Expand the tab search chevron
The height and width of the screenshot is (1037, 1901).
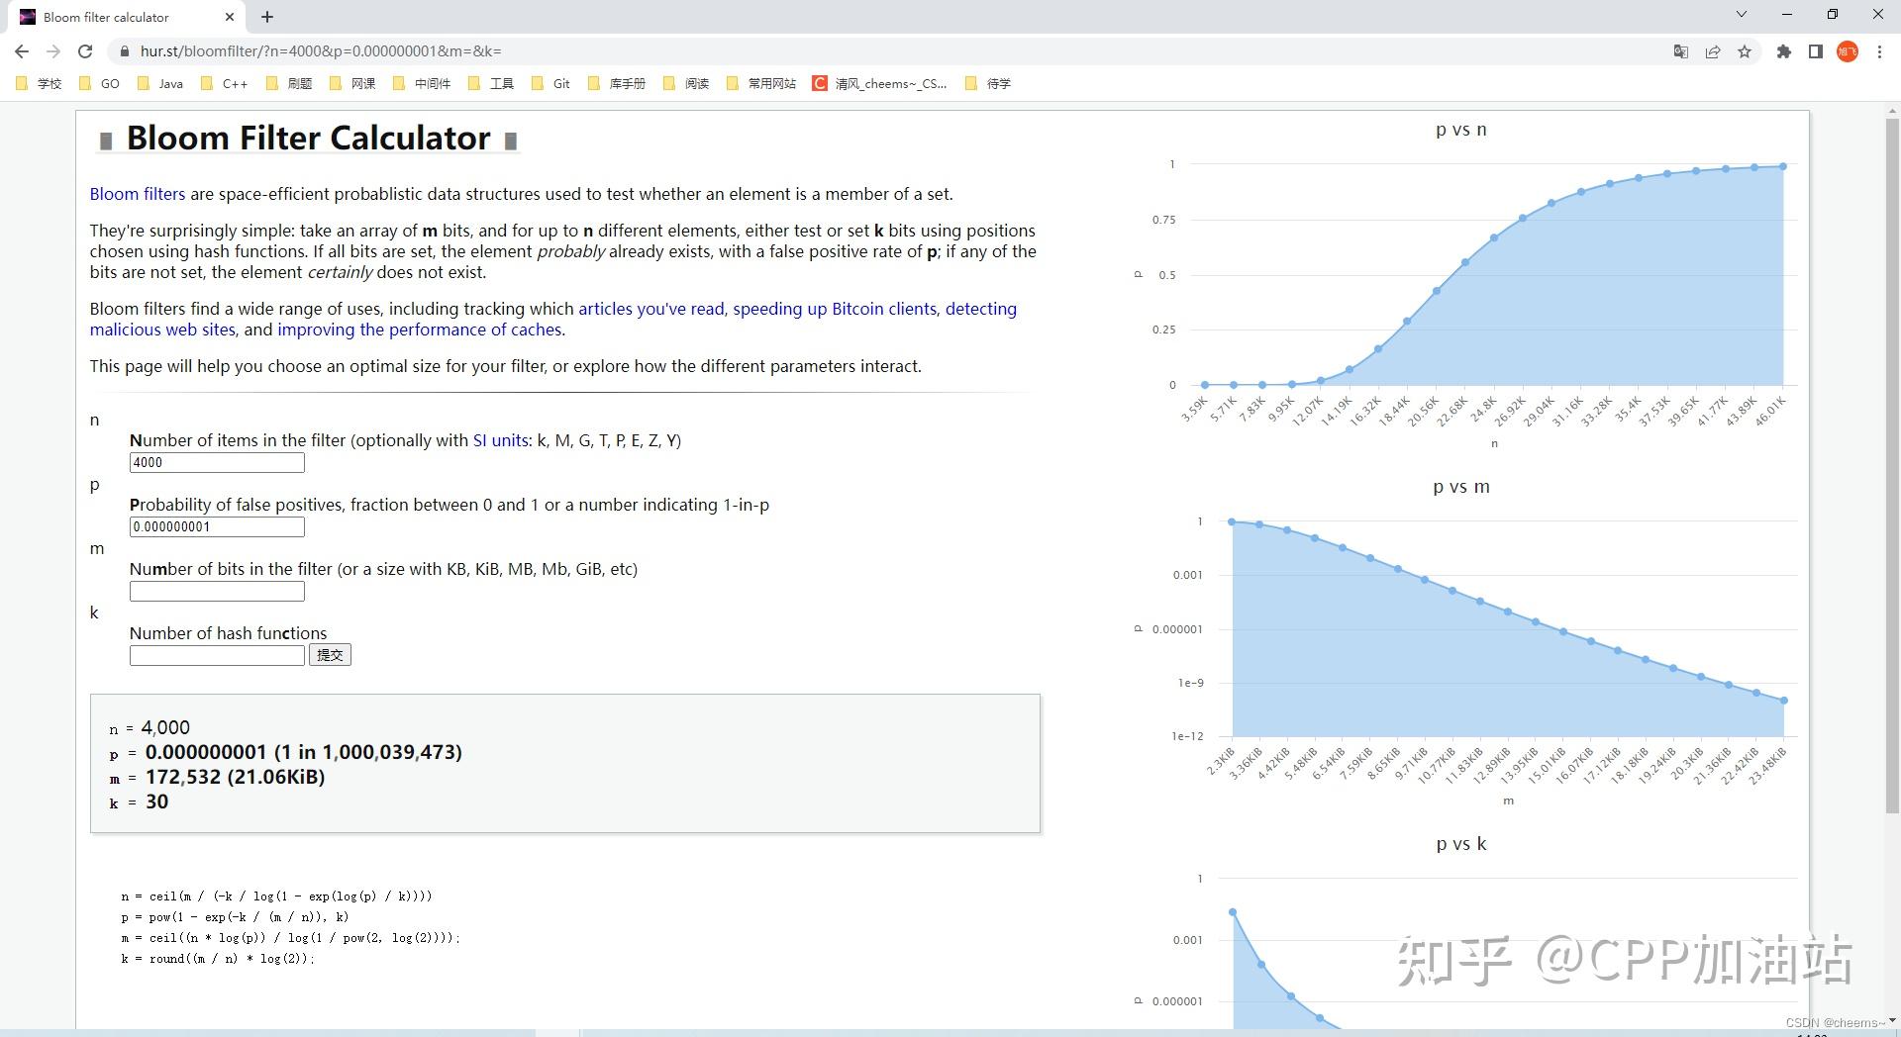click(x=1742, y=15)
